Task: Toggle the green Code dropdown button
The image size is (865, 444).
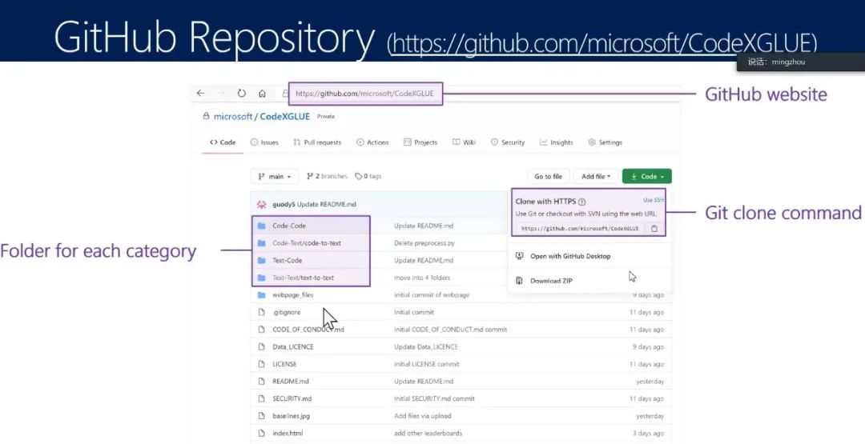Action: point(647,176)
